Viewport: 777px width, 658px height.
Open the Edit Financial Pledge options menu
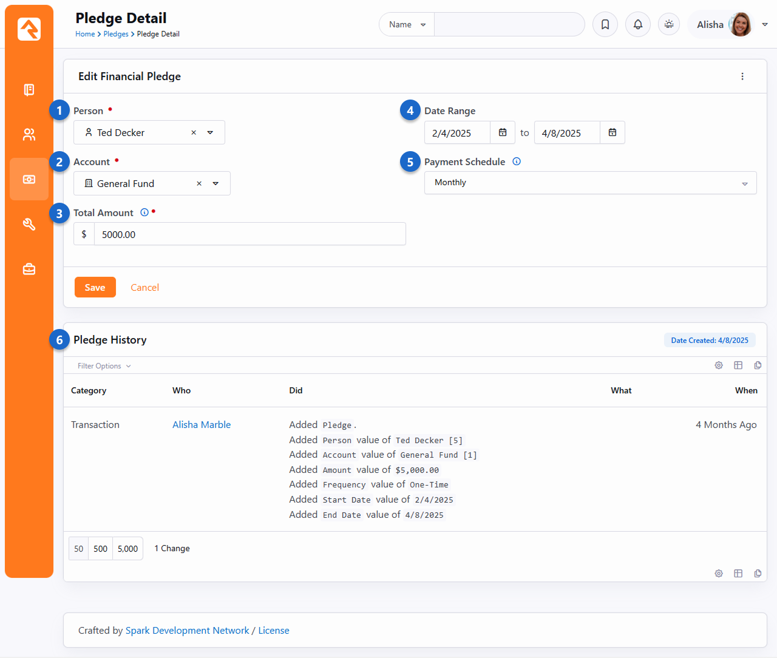click(742, 76)
